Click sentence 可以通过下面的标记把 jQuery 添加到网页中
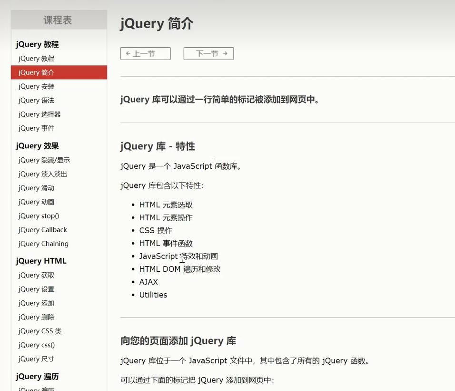 (x=198, y=380)
